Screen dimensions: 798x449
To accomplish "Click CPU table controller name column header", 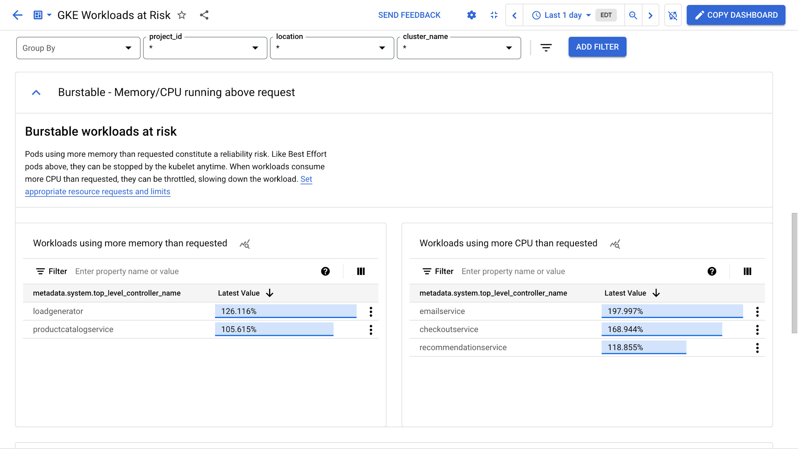I will [x=493, y=293].
